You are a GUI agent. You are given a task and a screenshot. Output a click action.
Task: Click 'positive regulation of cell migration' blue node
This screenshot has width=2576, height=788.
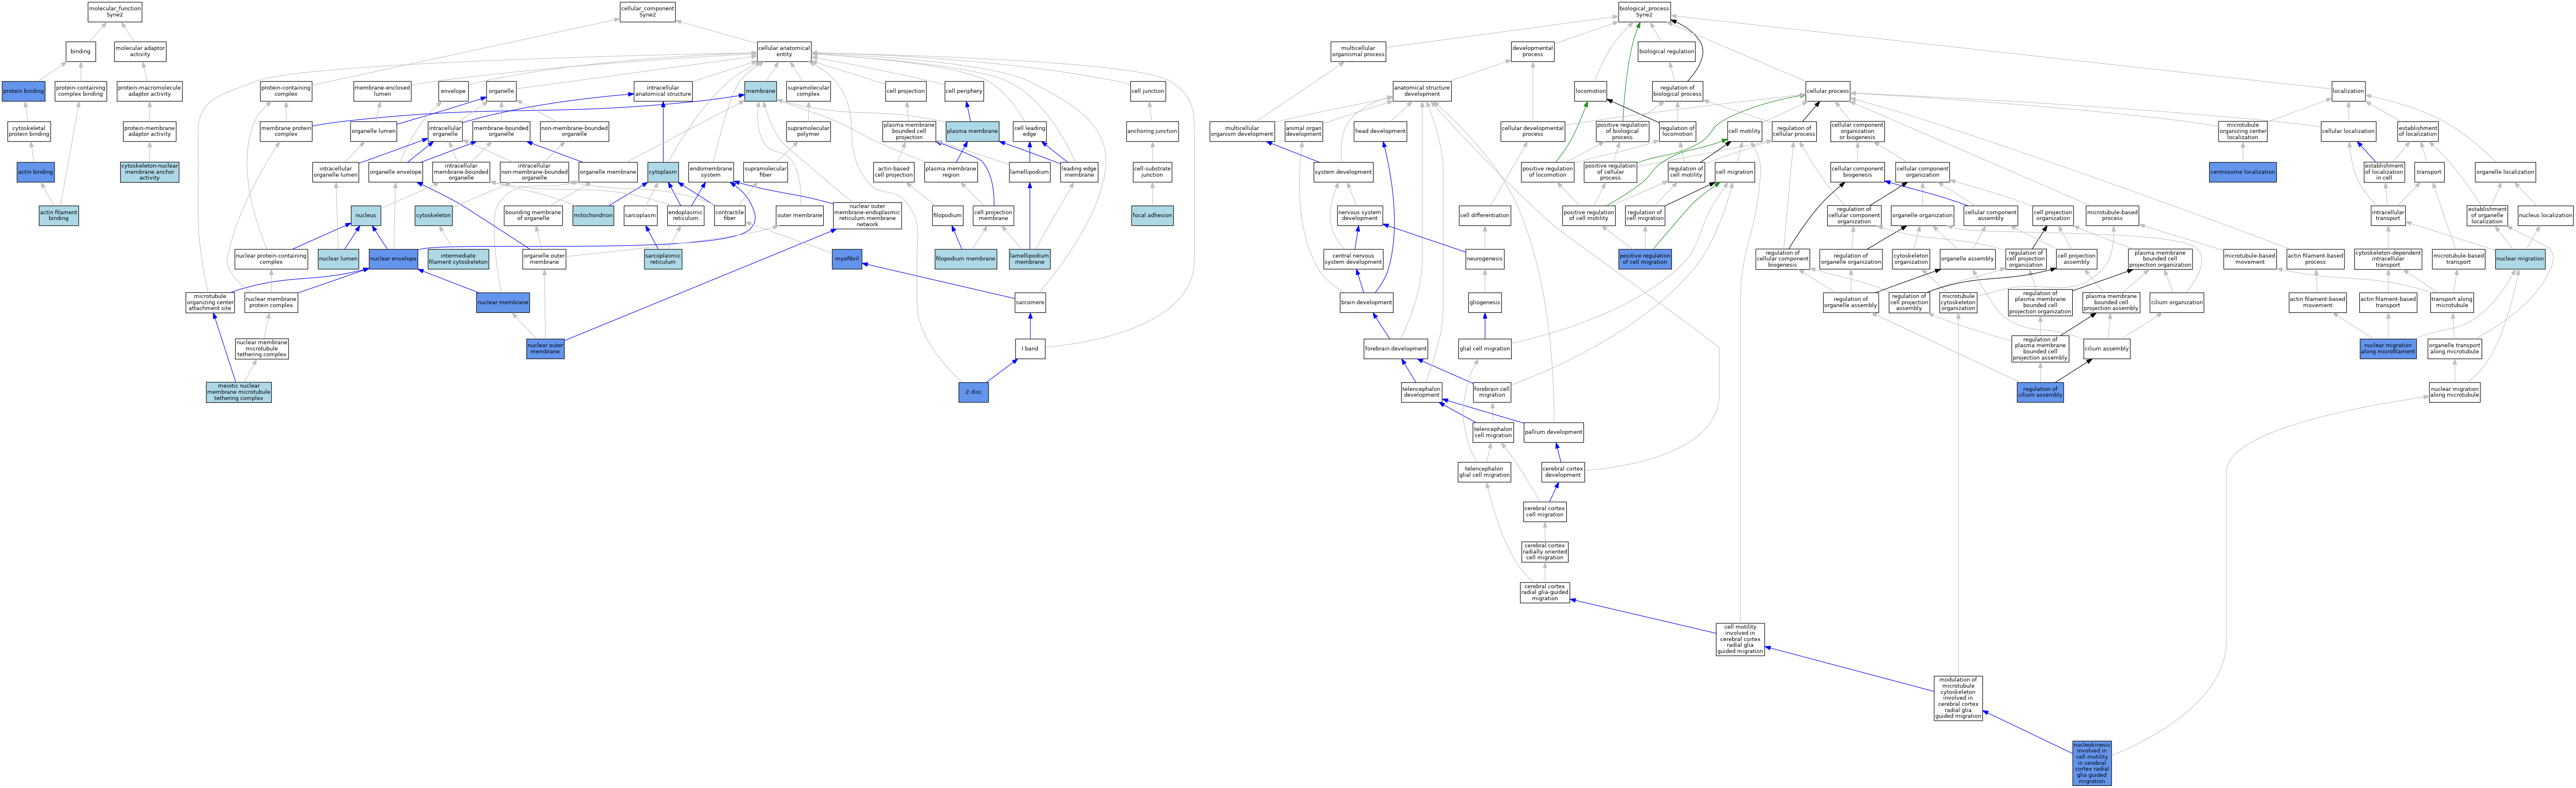click(x=1645, y=259)
